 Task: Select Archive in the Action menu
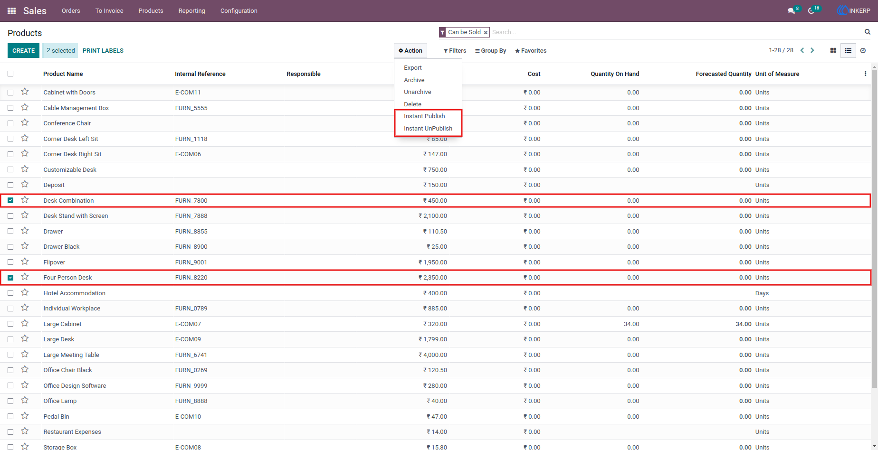[x=414, y=80]
